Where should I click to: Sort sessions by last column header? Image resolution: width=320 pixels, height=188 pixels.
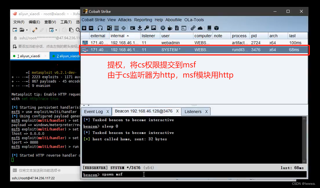[298, 36]
